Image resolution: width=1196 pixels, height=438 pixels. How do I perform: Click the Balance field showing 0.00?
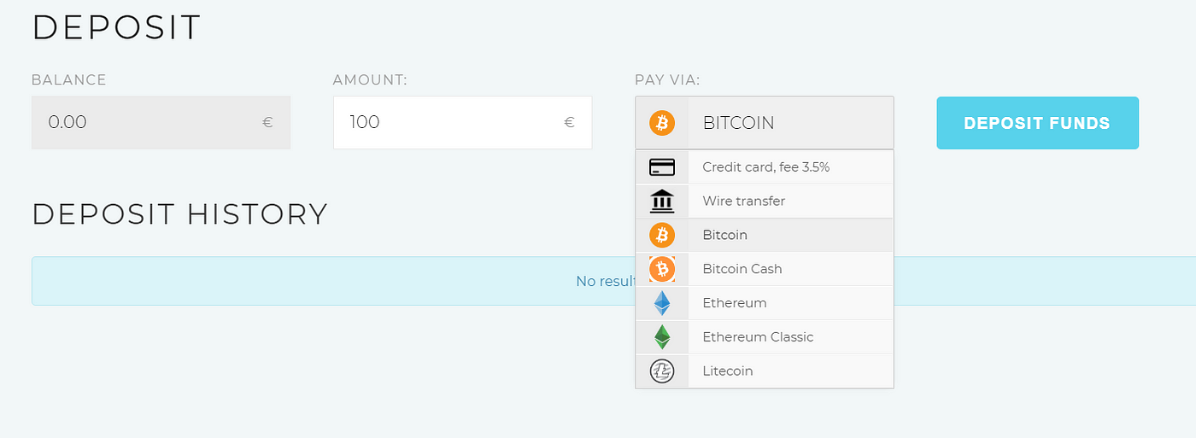coord(161,122)
